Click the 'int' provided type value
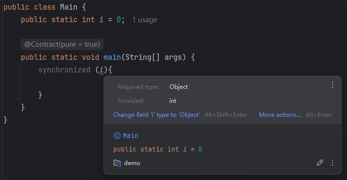This screenshot has height=180, width=347. click(x=173, y=101)
